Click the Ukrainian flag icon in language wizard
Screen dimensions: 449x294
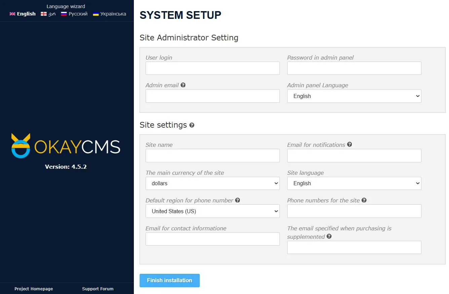96,13
